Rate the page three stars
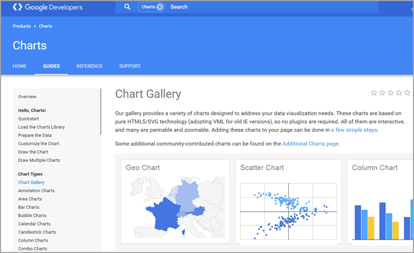This screenshot has width=414, height=253. (391, 93)
